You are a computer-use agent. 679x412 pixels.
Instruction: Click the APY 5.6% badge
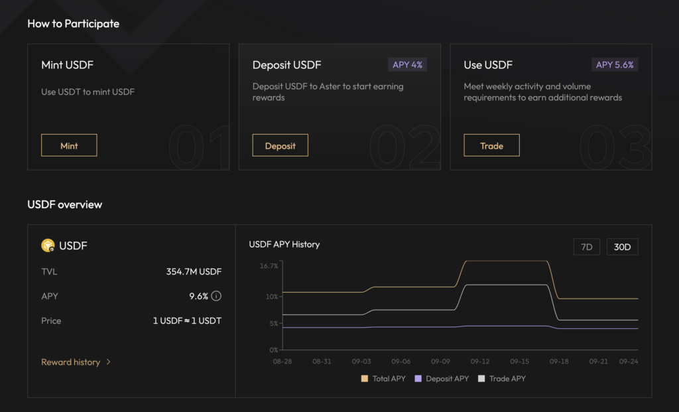pyautogui.click(x=615, y=65)
